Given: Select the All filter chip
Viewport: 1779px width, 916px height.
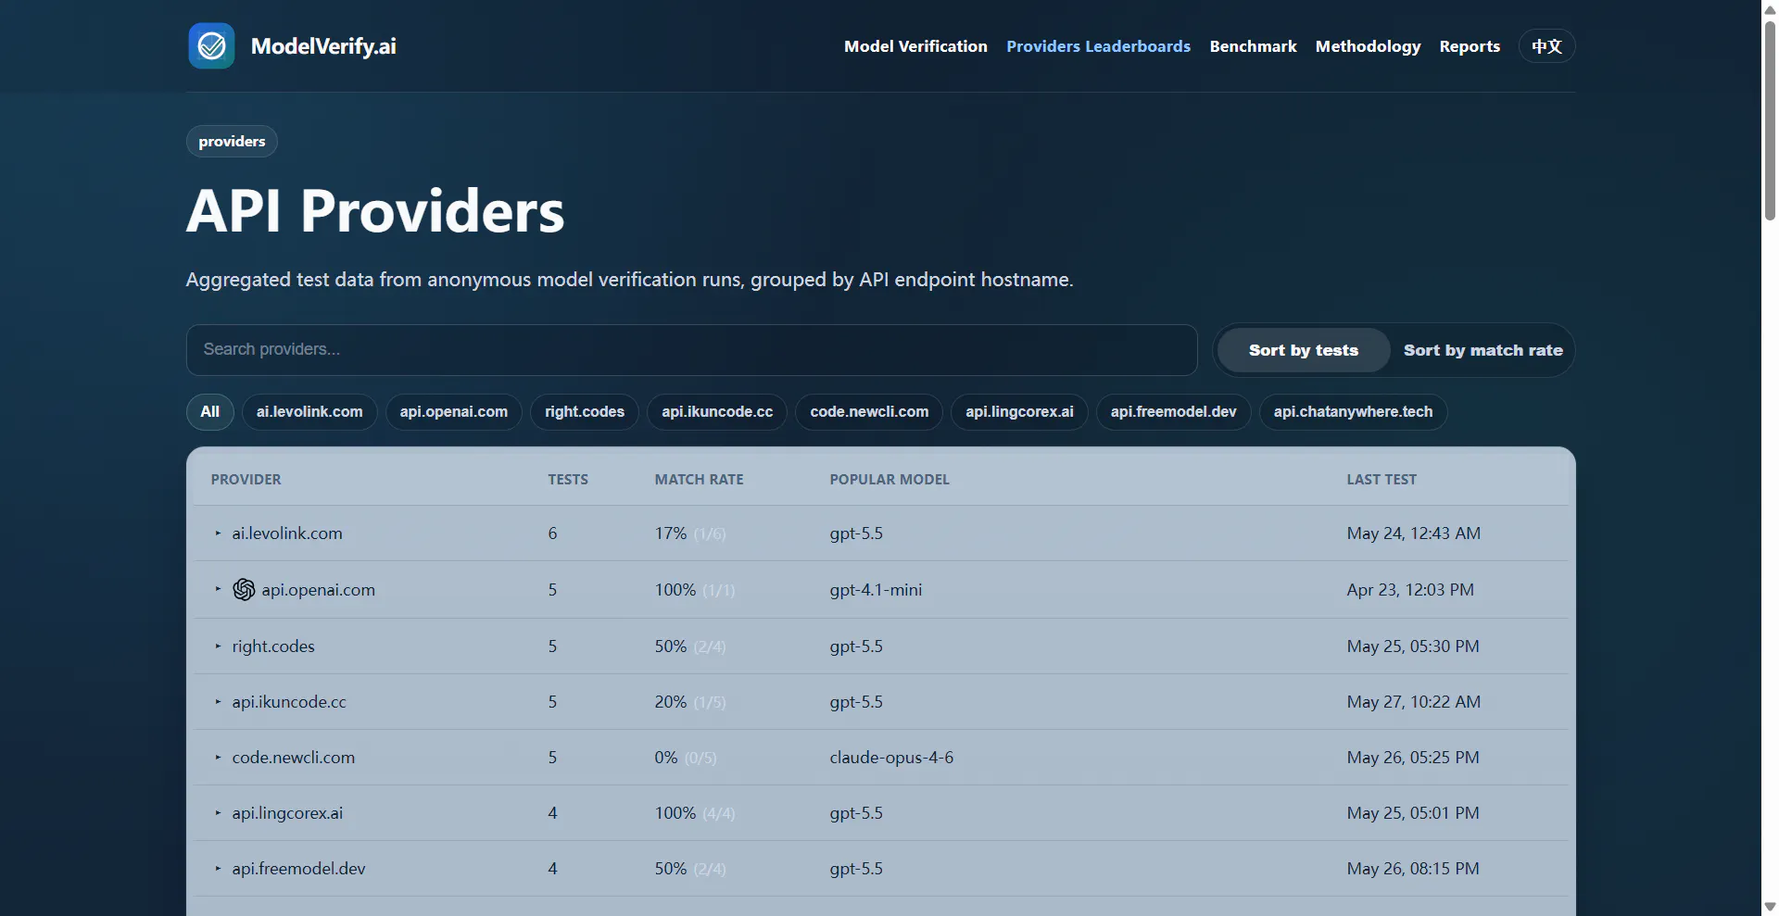Looking at the screenshot, I should pyautogui.click(x=210, y=412).
